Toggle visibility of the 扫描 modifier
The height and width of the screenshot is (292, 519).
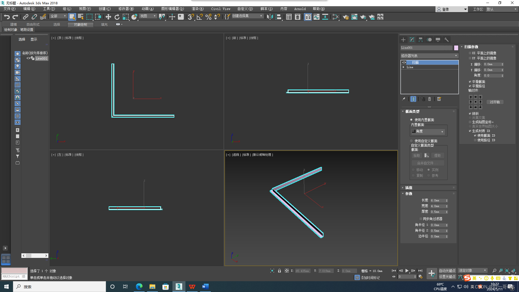point(404,62)
